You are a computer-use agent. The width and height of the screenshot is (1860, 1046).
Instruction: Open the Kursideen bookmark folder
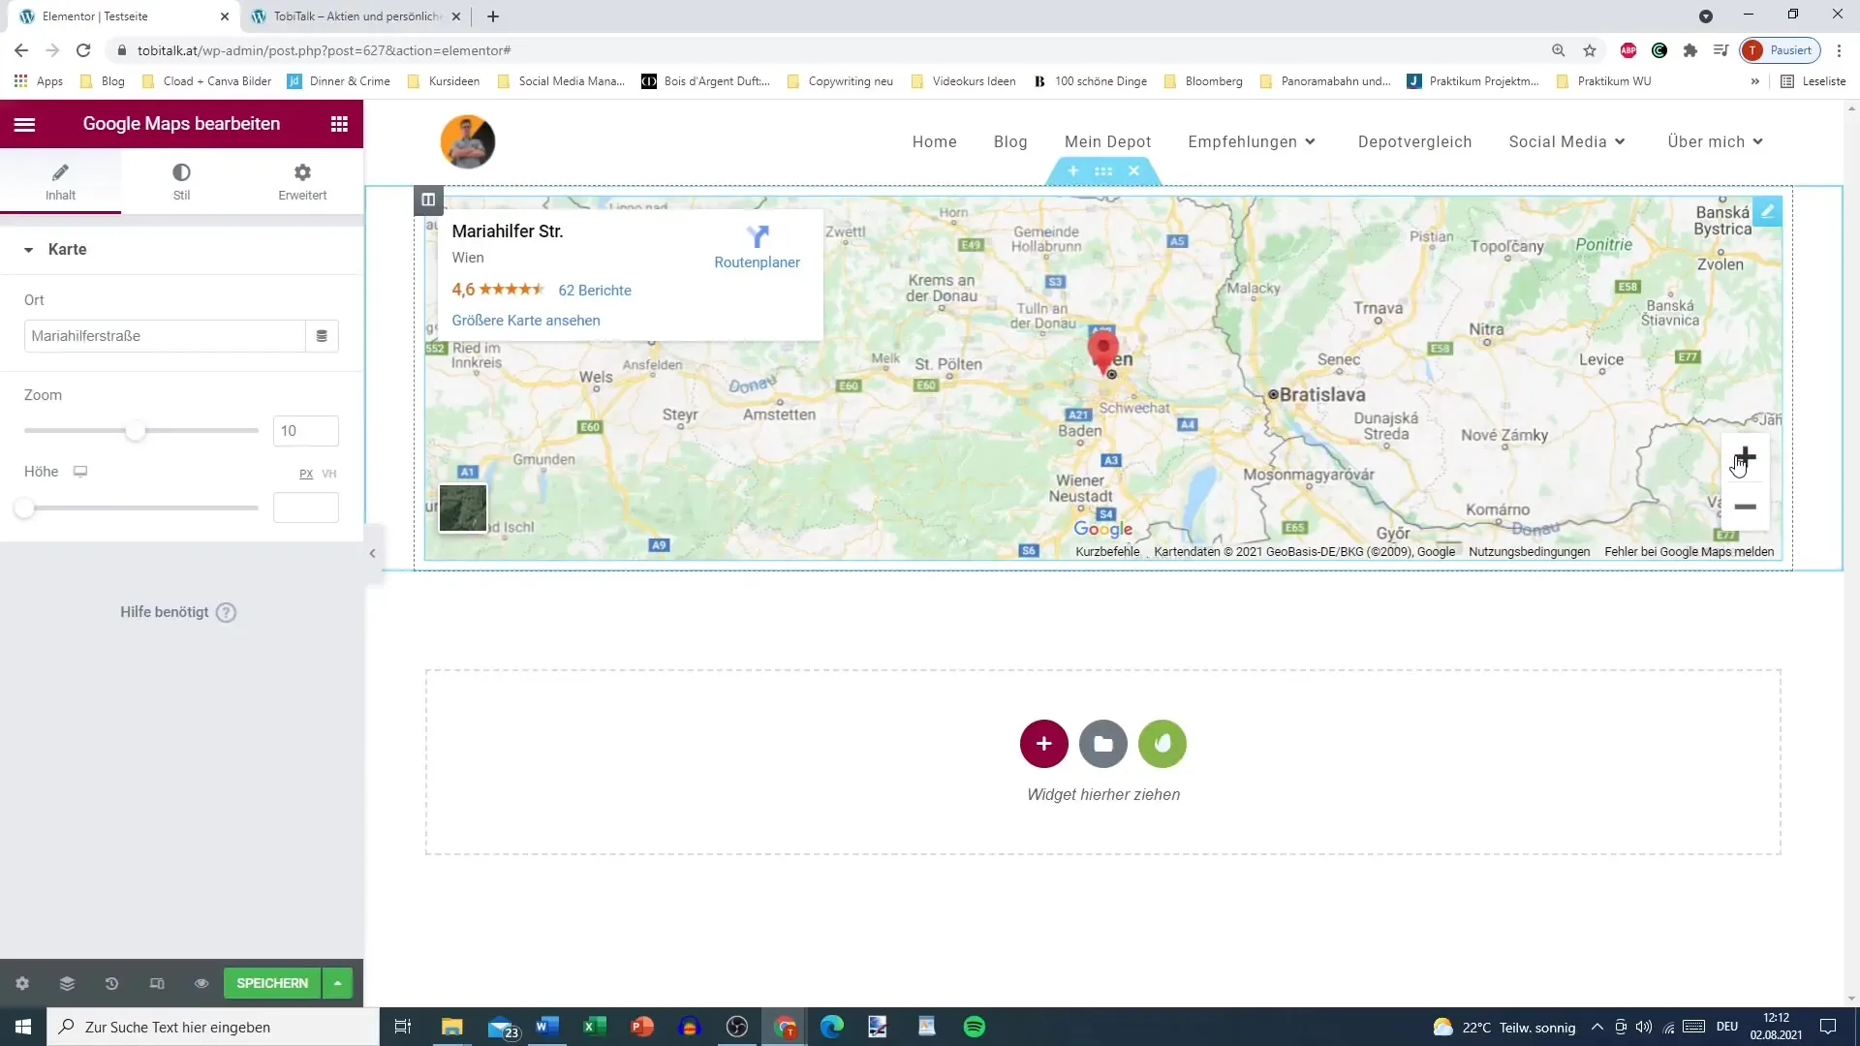[x=444, y=81]
